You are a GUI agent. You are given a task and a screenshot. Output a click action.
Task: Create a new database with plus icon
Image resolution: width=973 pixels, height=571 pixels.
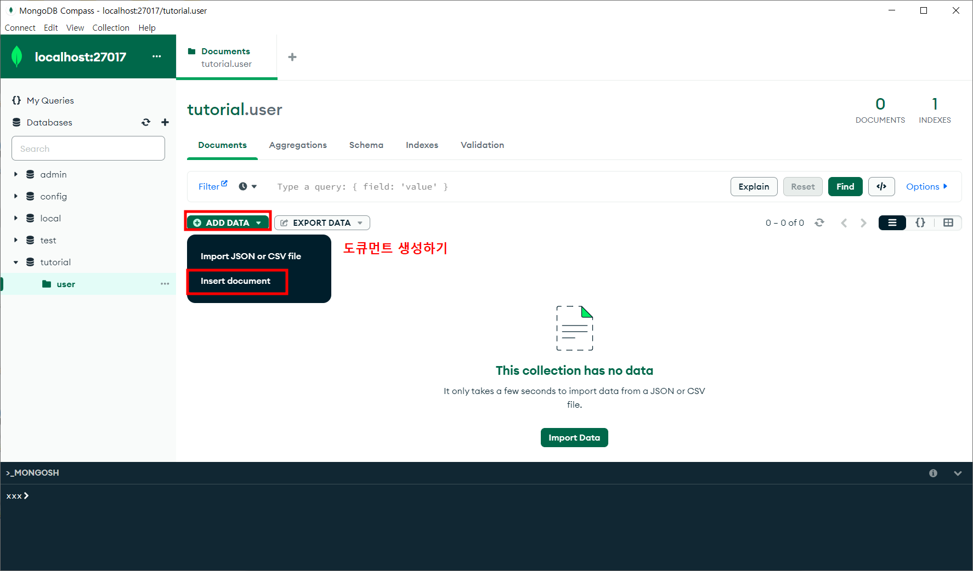(165, 122)
